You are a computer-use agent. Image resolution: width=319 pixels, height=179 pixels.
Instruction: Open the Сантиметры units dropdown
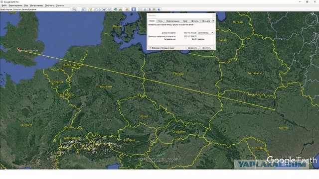(205, 33)
